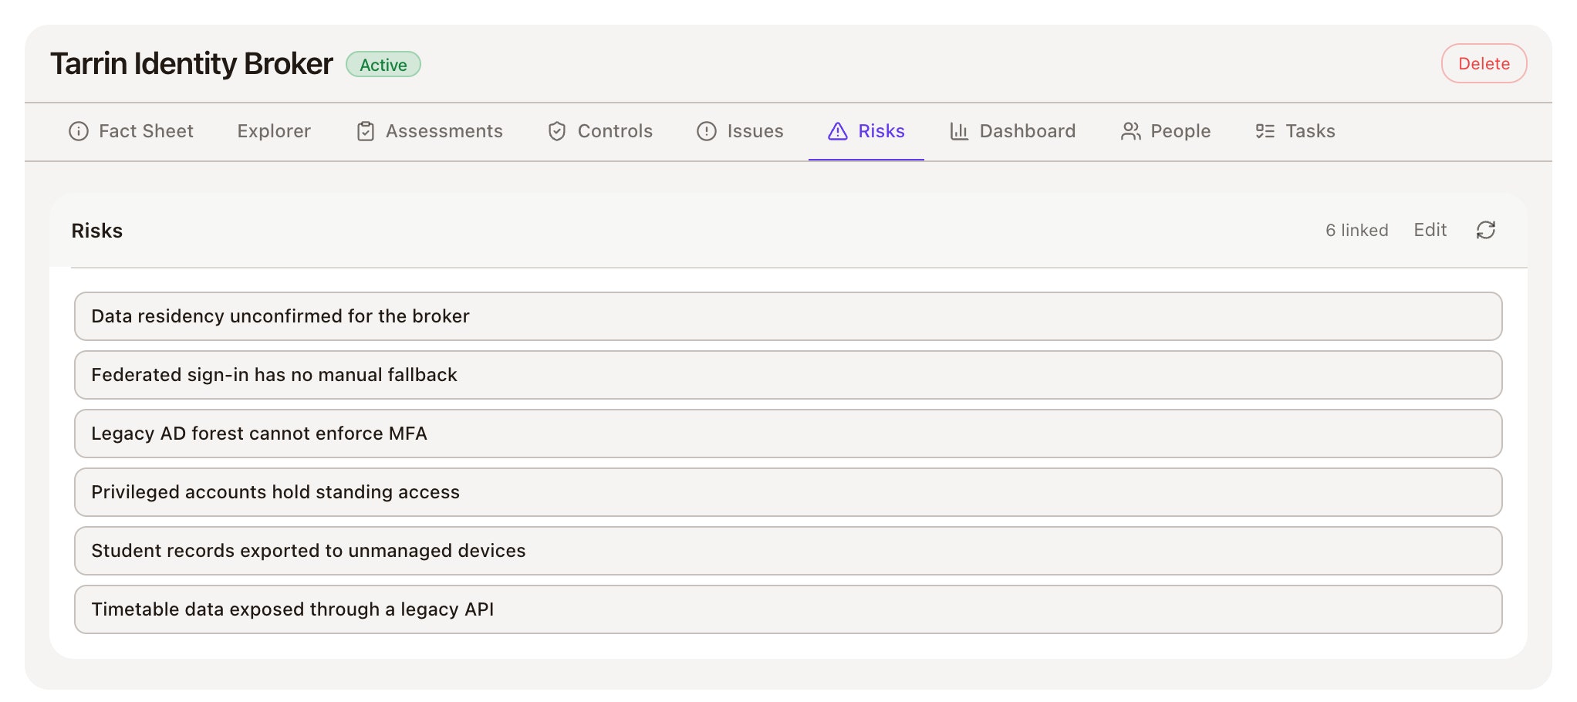Open the Tasks tab

click(1295, 131)
